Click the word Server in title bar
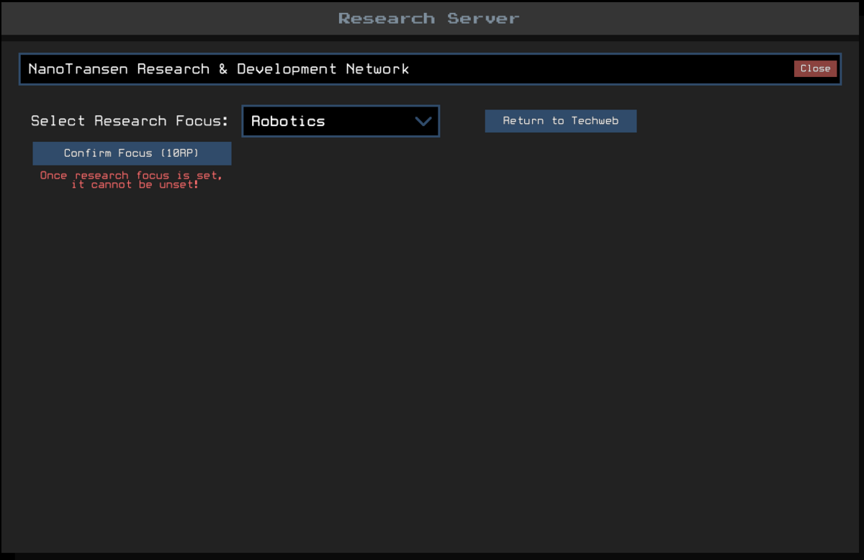This screenshot has width=864, height=560. pyautogui.click(x=483, y=18)
